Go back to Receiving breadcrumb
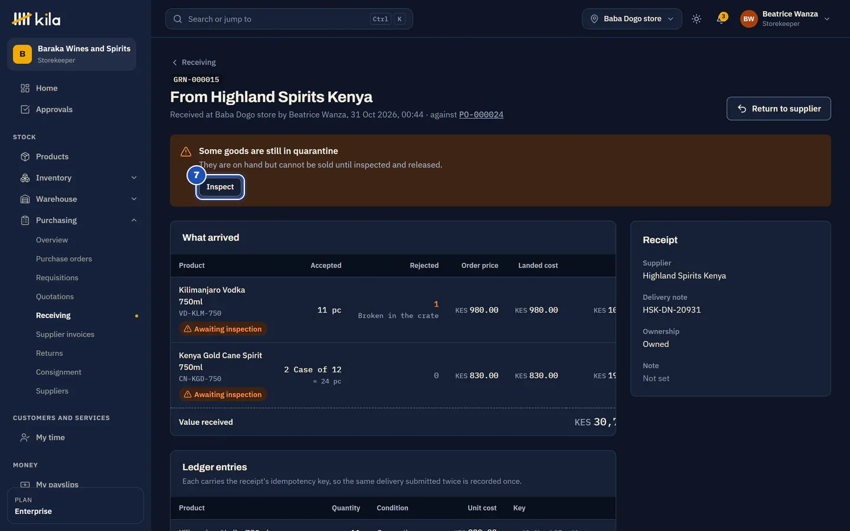Screen dimensions: 850x531 (194, 62)
